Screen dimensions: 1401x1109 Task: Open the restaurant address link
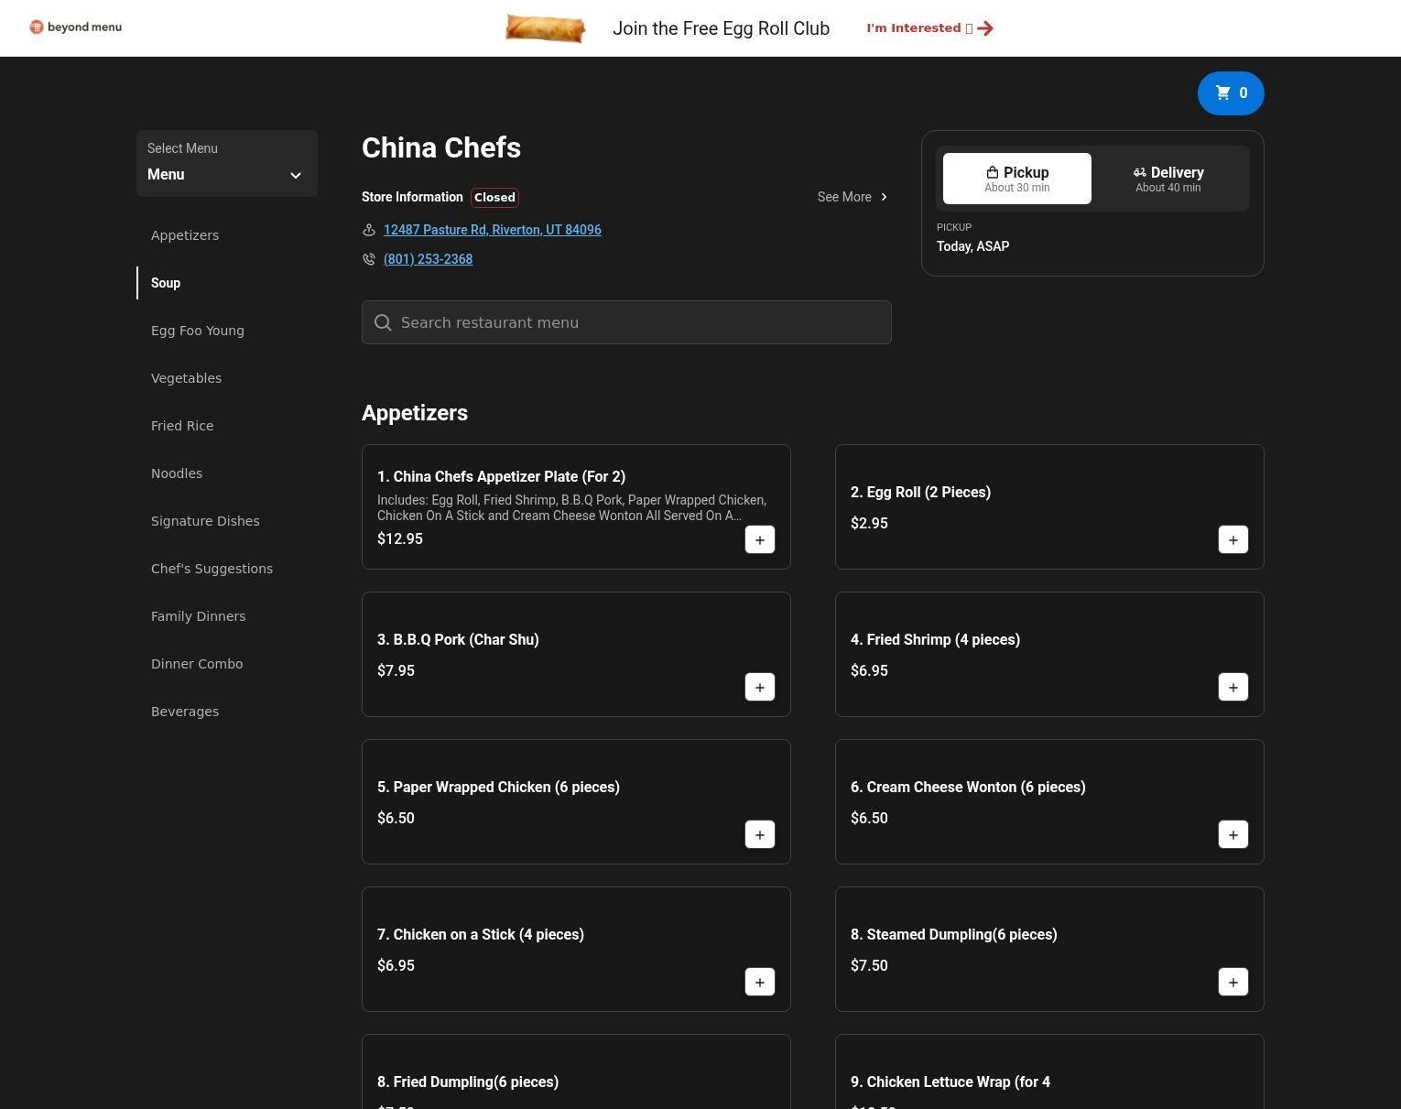492,230
